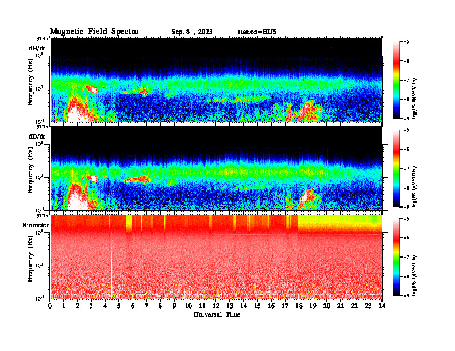Click hour tick label "7" on time axis
Image resolution: width=455 pixels, height=351 pixels.
point(146,306)
